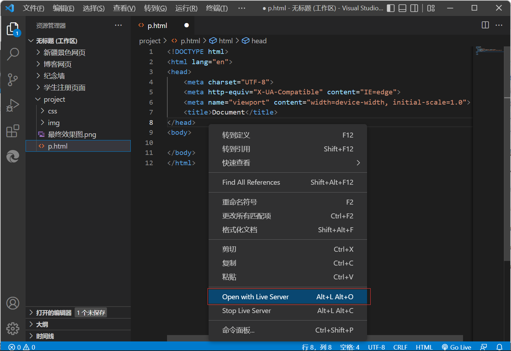The height and width of the screenshot is (351, 511).
Task: Open the 文件(F) menu
Action: tap(33, 8)
